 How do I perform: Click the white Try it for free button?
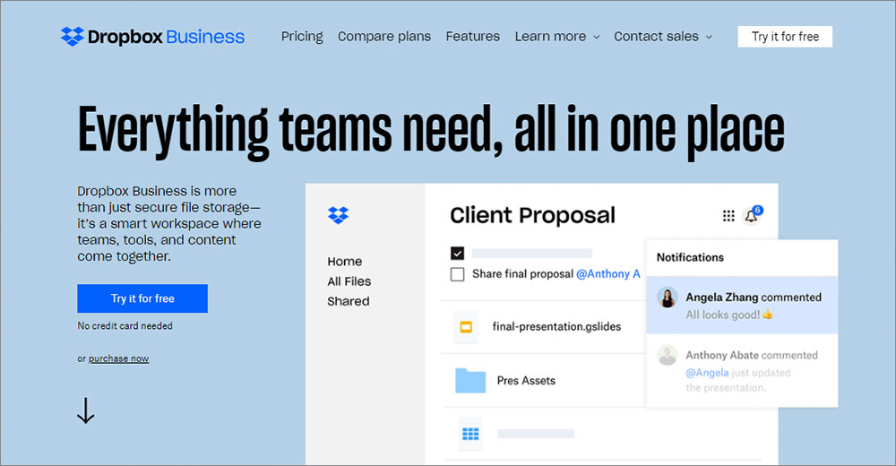coord(785,37)
